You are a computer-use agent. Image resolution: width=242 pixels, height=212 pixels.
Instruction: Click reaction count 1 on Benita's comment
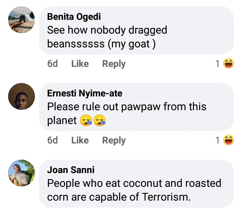(x=218, y=63)
